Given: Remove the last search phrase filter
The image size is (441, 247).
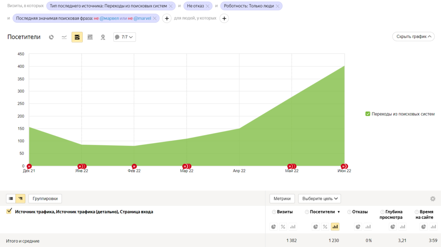Looking at the screenshot, I should (155, 18).
